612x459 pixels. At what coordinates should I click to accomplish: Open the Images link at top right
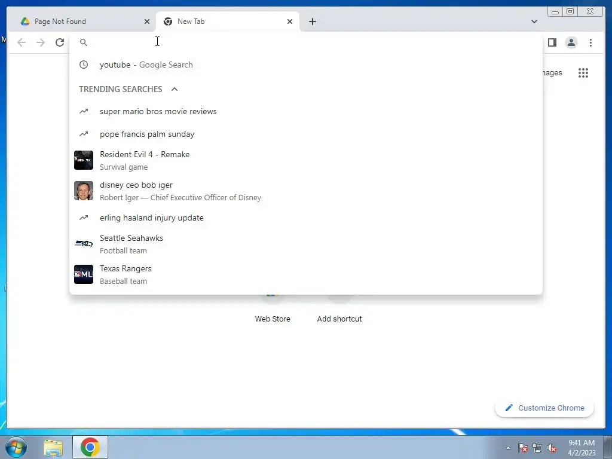(552, 72)
